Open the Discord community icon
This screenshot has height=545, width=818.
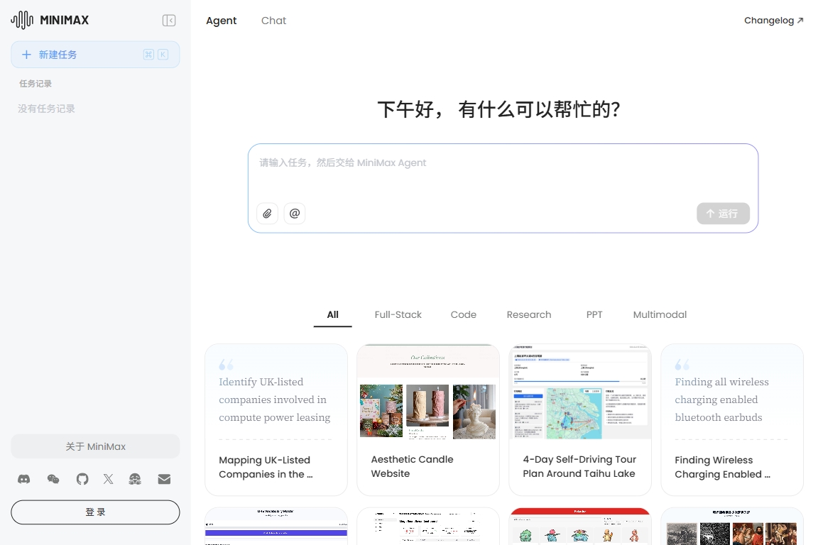click(24, 479)
